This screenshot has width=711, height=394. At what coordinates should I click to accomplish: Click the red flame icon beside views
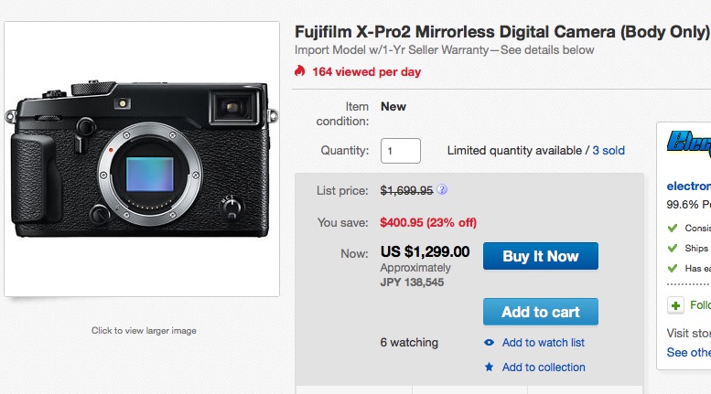tap(300, 70)
